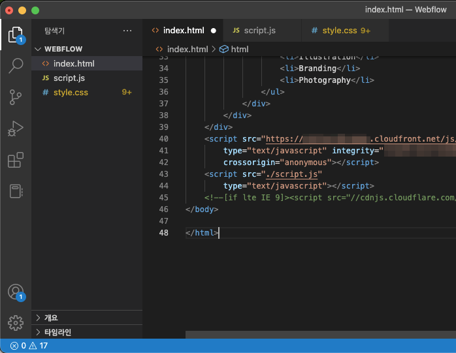The height and width of the screenshot is (353, 456).
Task: Click the yellow minimize window button
Action: 22,10
